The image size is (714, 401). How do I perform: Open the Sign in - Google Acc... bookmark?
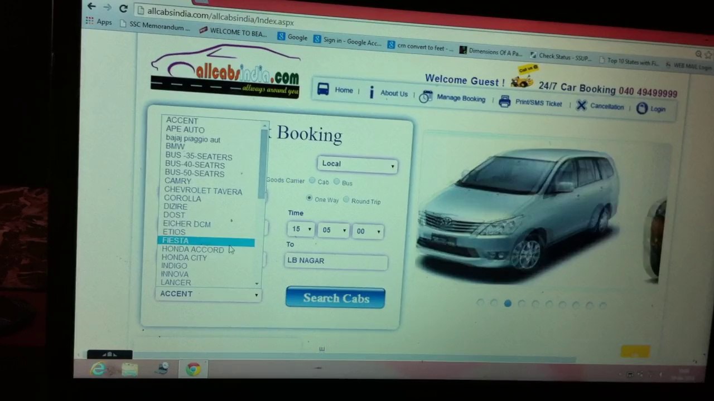click(348, 41)
